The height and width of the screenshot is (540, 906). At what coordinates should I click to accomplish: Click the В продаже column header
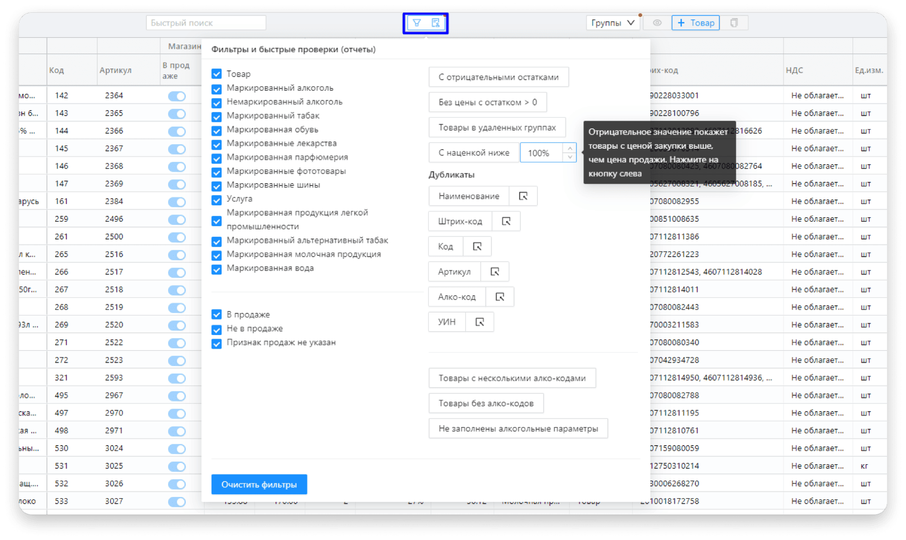point(176,70)
